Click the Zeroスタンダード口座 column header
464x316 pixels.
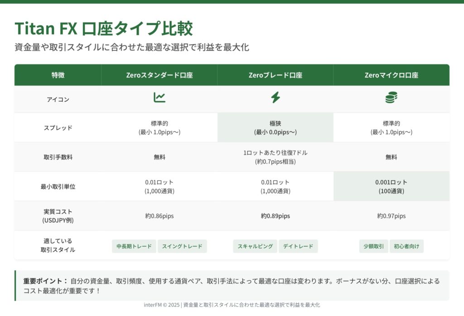(x=159, y=75)
